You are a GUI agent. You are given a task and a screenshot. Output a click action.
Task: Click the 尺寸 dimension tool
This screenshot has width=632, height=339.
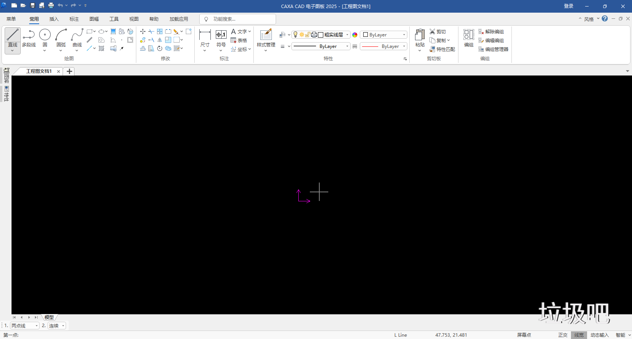pyautogui.click(x=205, y=38)
